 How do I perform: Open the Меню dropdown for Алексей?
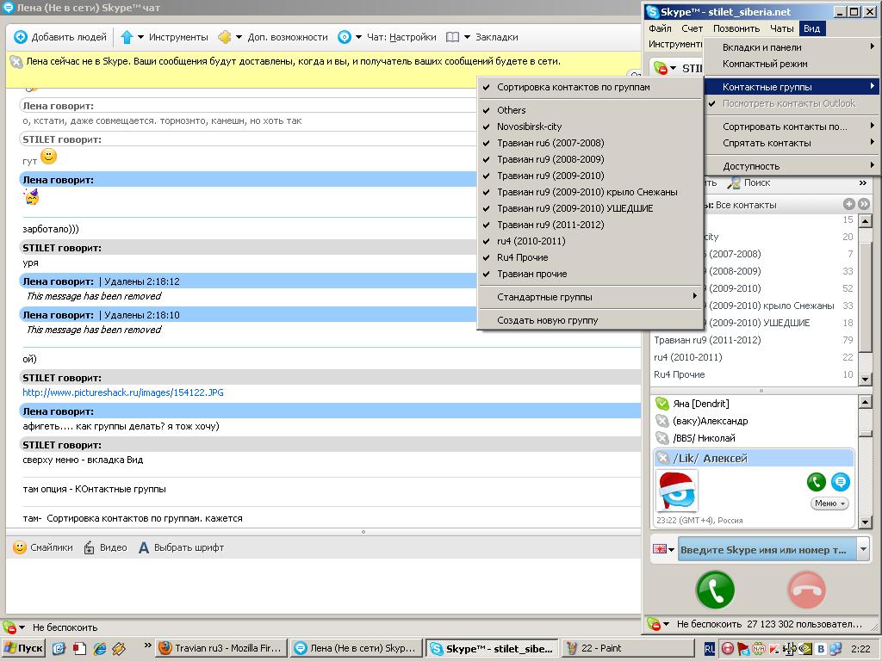(x=829, y=503)
